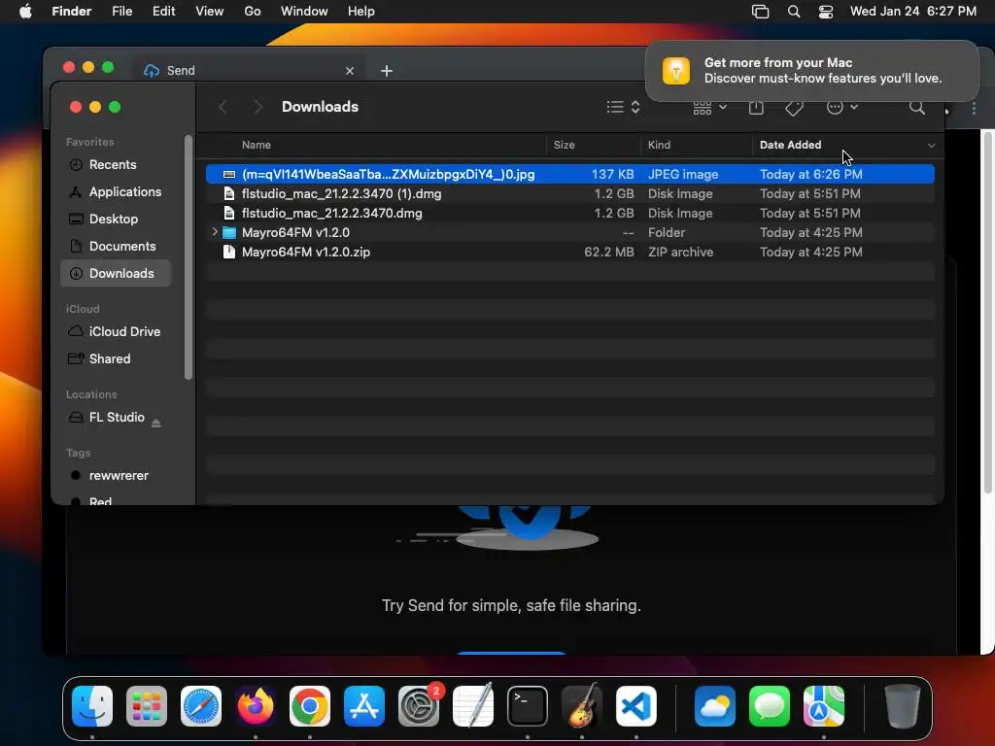Click the tips lightbulb notification icon
Viewport: 995px width, 746px height.
(676, 70)
